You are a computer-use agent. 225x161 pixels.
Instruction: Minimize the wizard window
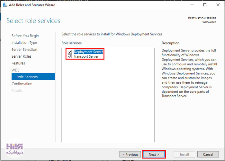192,5
